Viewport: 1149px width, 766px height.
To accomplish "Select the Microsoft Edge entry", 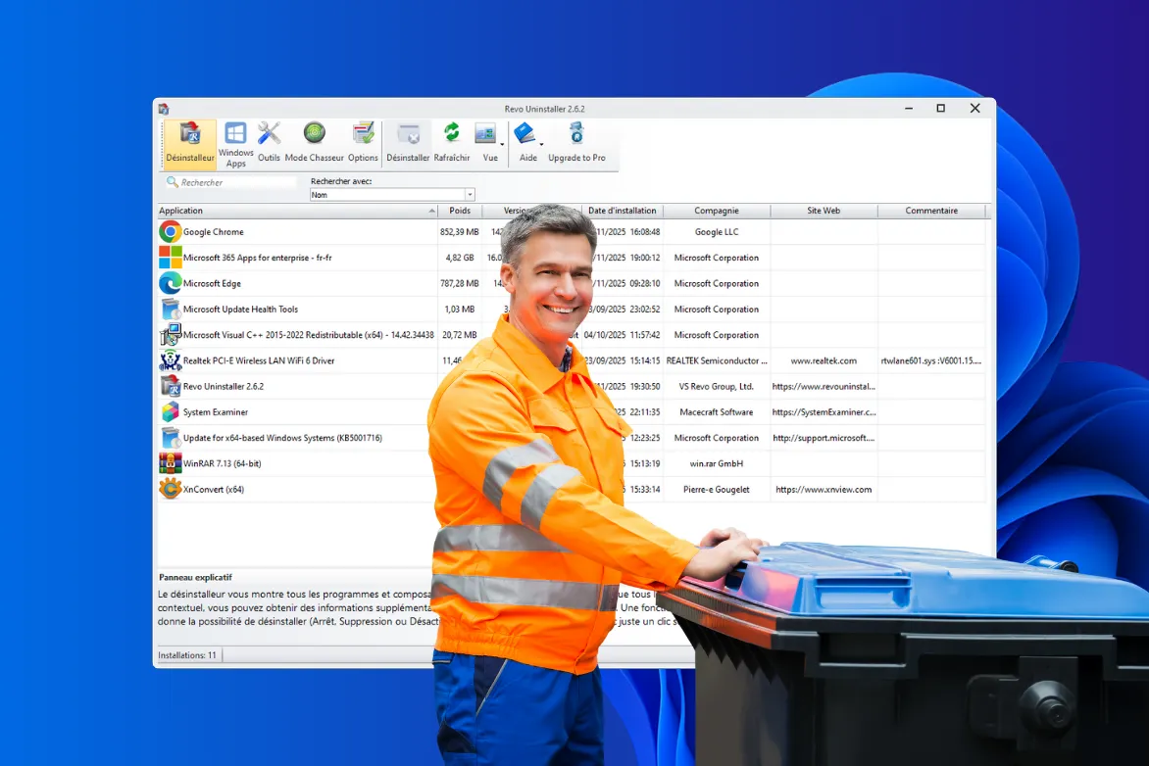I will (212, 284).
